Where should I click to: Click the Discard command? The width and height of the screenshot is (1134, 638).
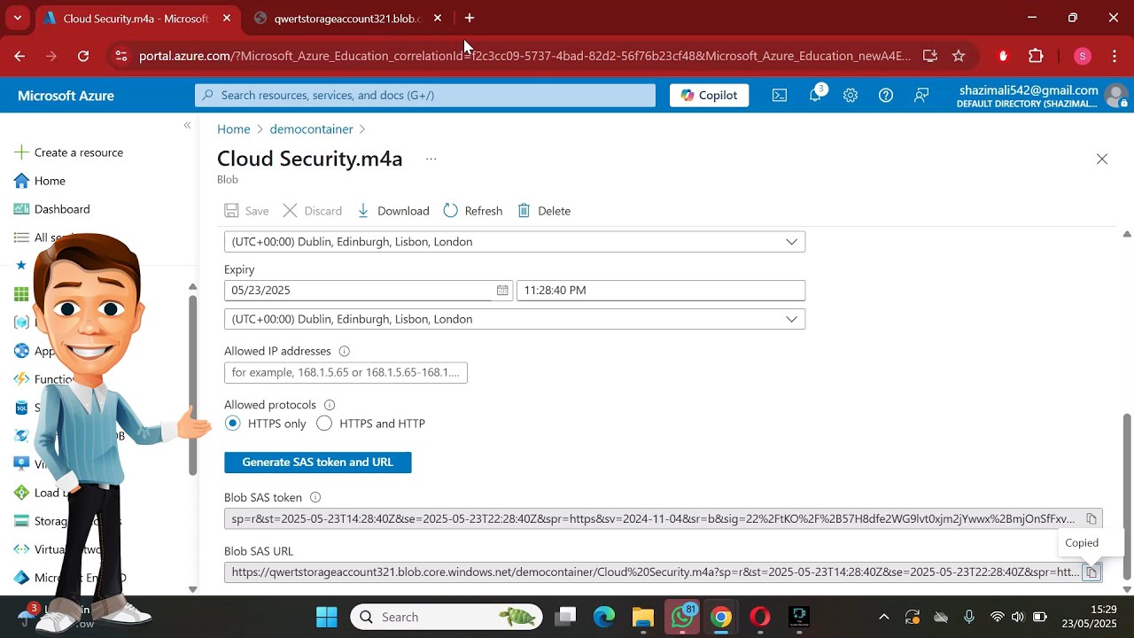pyautogui.click(x=313, y=211)
